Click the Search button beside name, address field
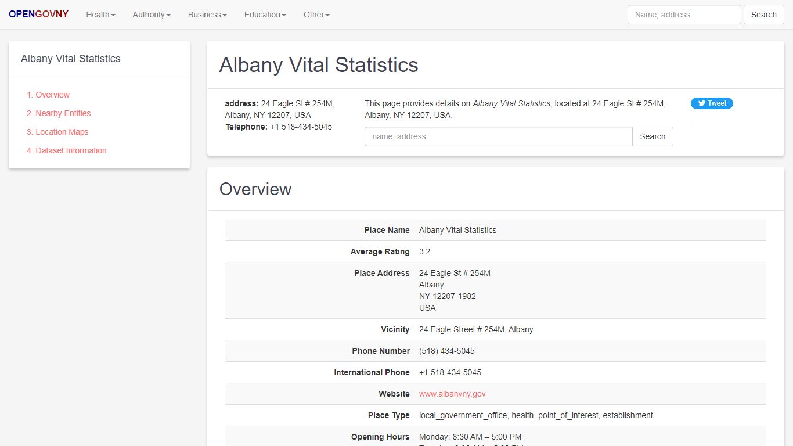This screenshot has width=793, height=446. pos(653,136)
